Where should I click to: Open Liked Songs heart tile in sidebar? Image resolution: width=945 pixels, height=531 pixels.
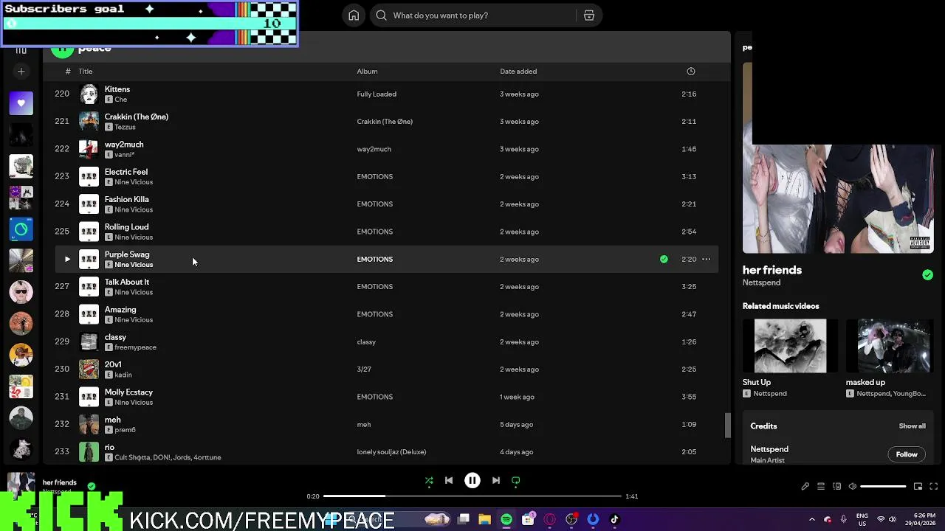[x=21, y=103]
